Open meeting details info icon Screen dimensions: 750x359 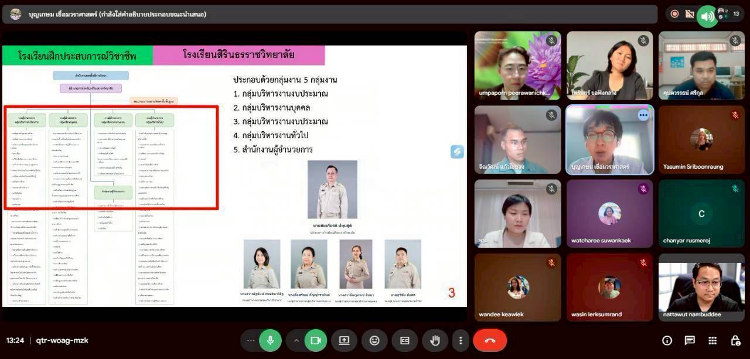(667, 340)
